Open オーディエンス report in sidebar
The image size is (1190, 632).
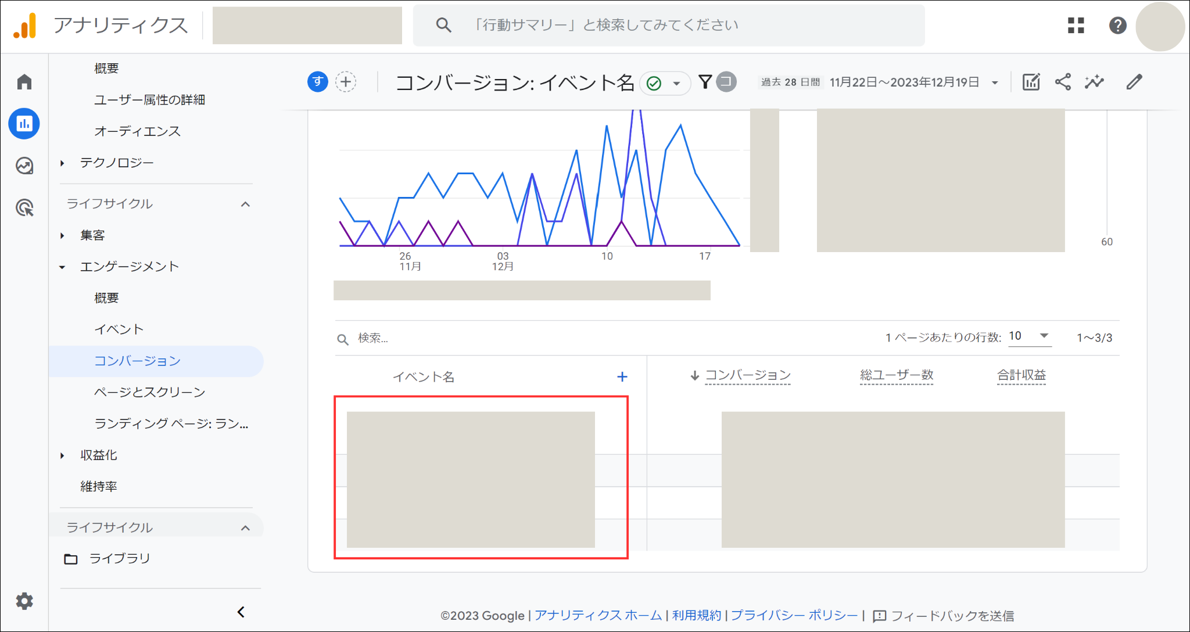click(x=137, y=131)
